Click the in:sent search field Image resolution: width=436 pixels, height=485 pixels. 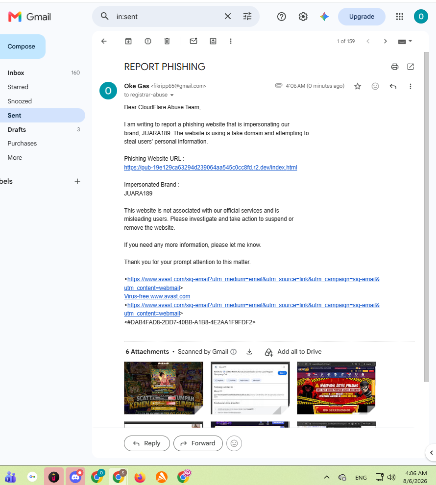click(x=167, y=17)
